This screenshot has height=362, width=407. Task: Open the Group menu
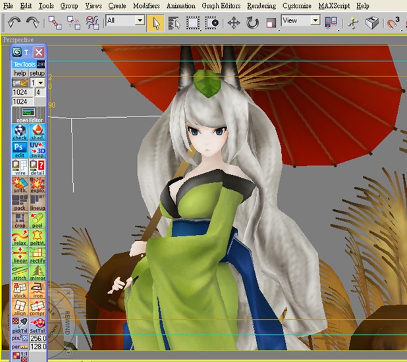[x=69, y=6]
